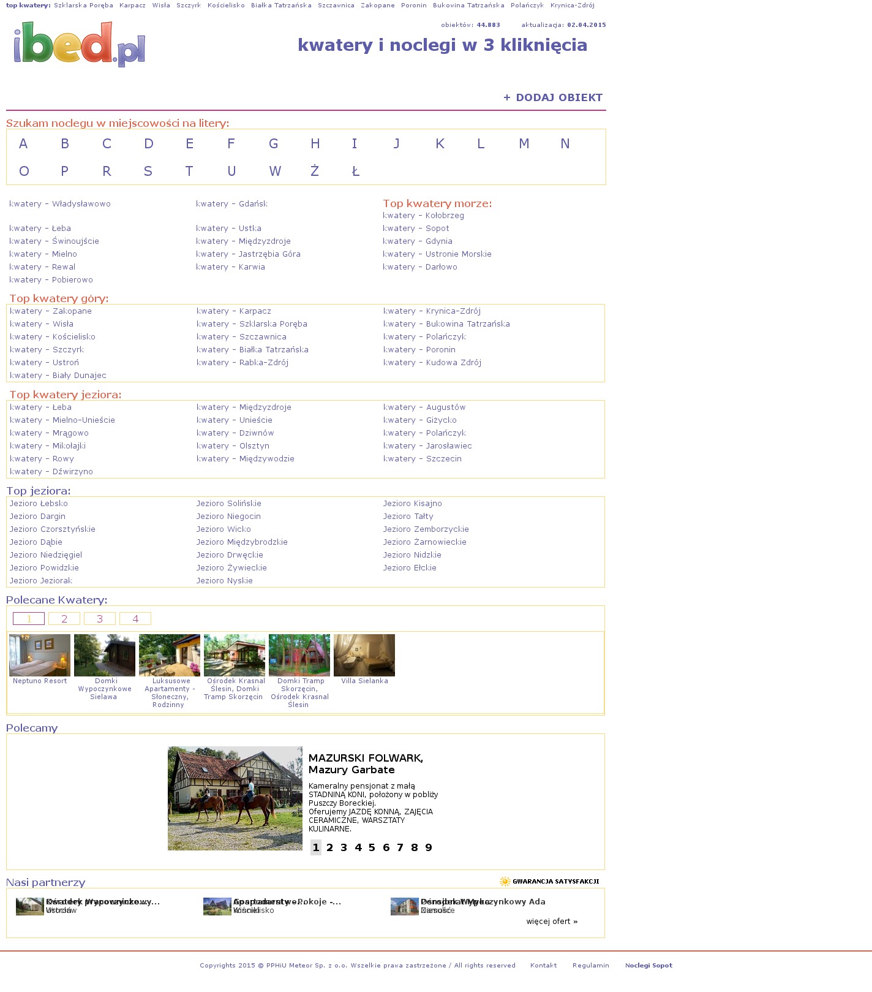Open the third partner building thumbnail
This screenshot has width=872, height=992.
[x=404, y=906]
